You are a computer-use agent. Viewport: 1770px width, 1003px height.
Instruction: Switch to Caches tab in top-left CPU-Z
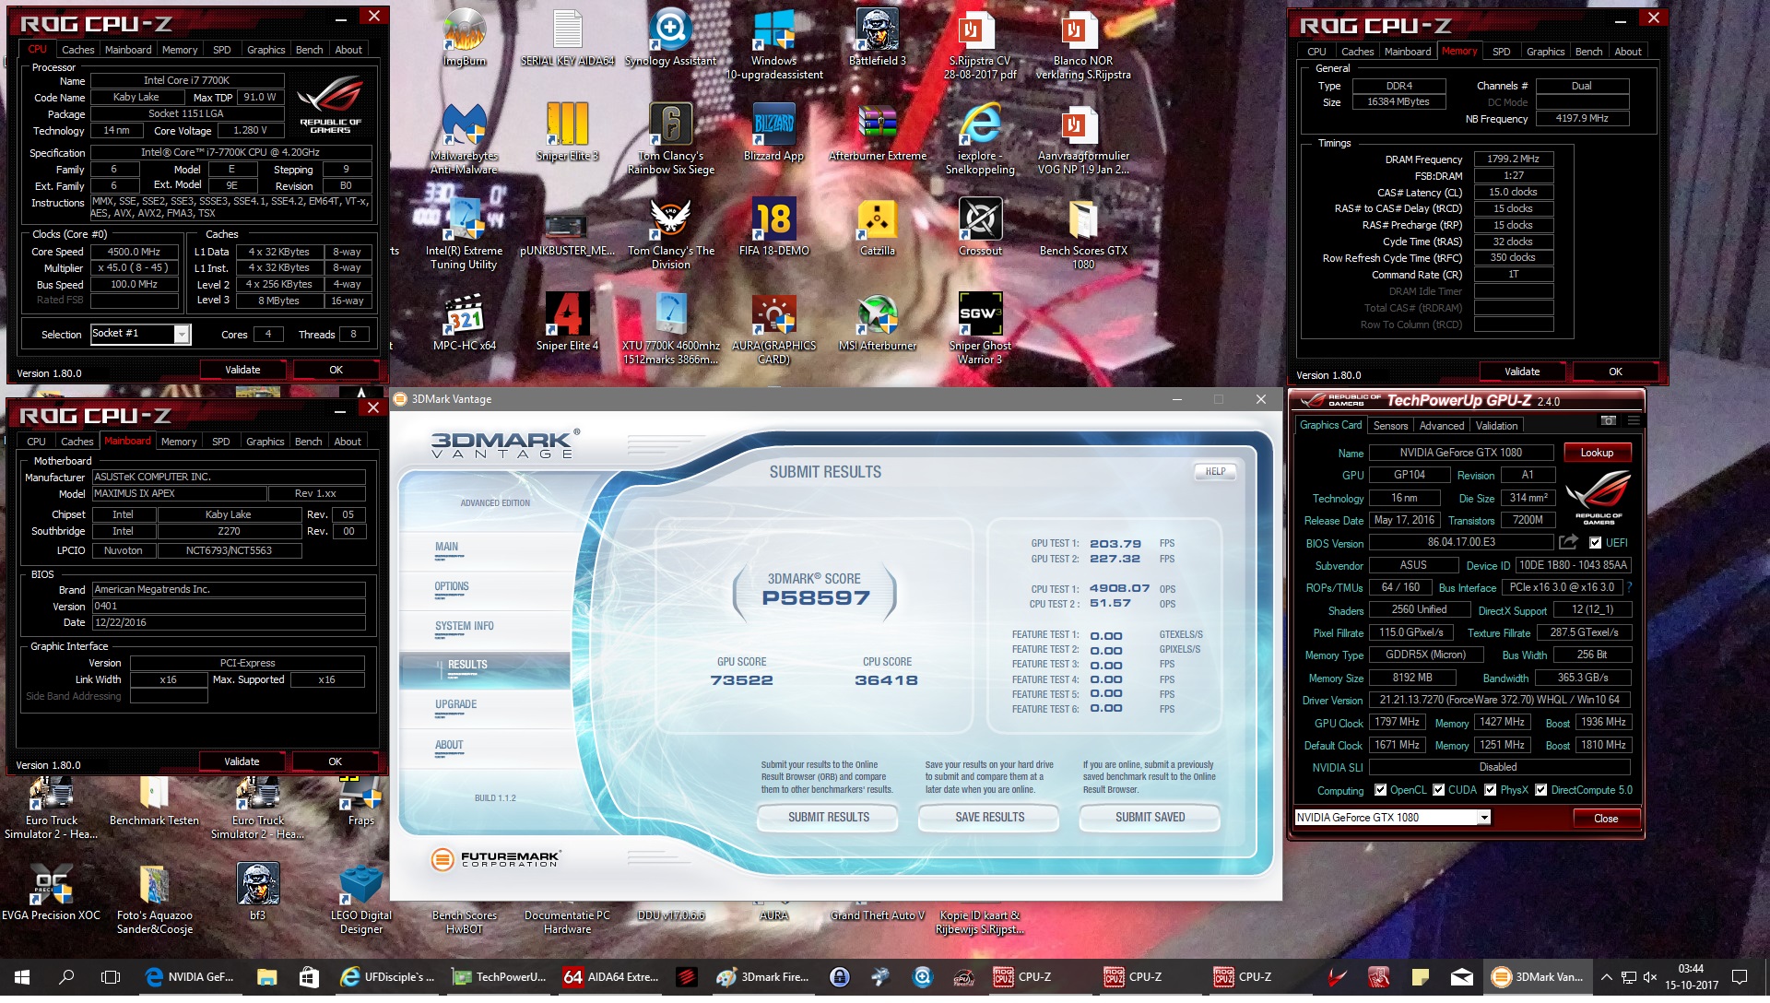(x=77, y=50)
